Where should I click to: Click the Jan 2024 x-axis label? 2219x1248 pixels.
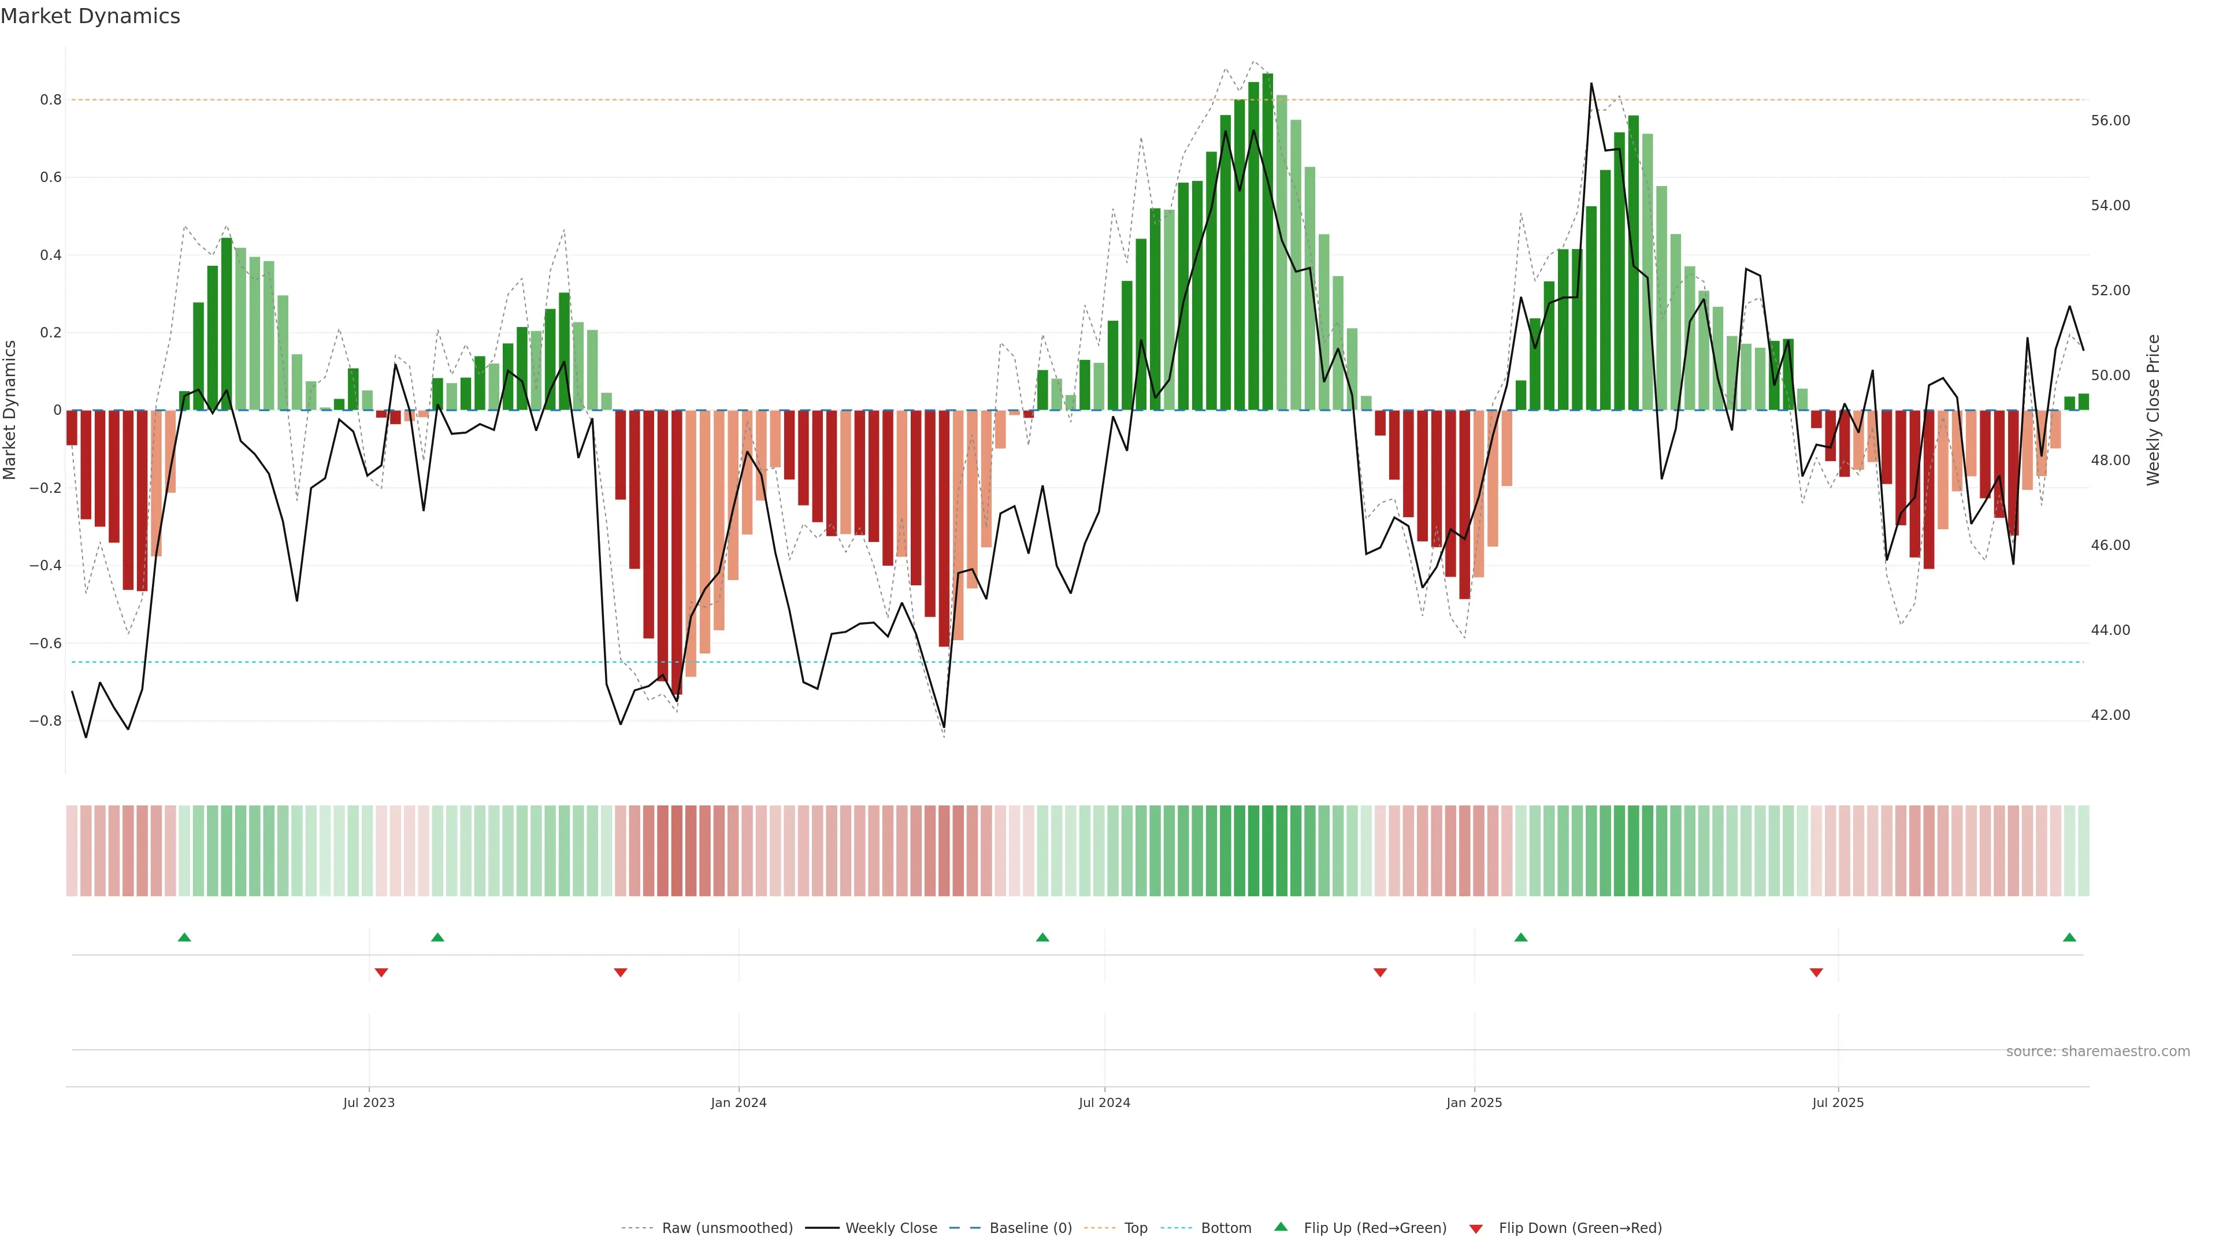click(739, 1102)
